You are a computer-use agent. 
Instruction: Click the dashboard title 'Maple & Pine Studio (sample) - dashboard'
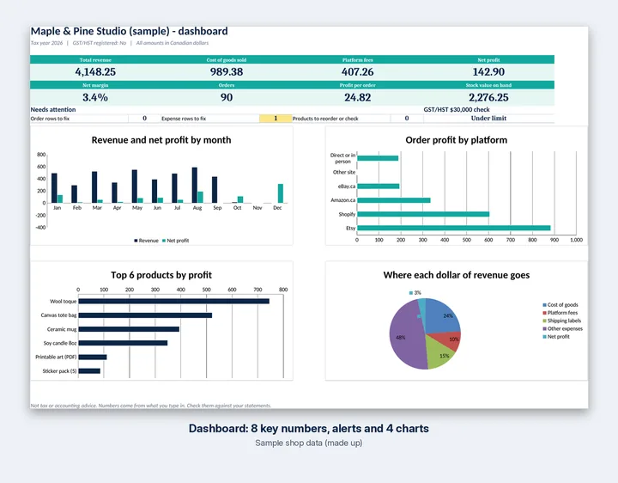coord(130,31)
